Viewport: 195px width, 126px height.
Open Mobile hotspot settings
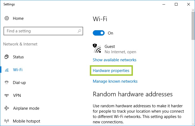pos(26,121)
